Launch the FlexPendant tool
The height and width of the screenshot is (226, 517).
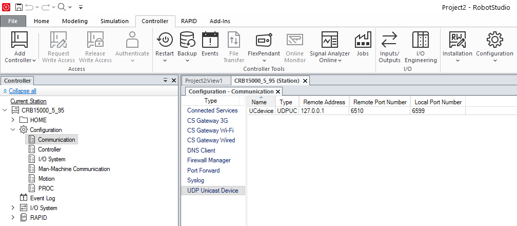[x=264, y=40]
